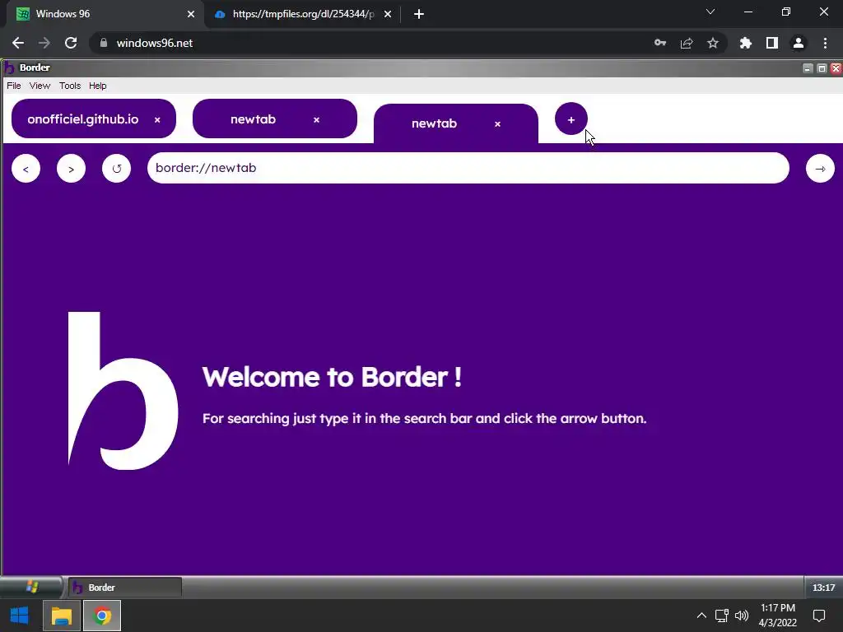Open the File menu
The width and height of the screenshot is (843, 632).
14,86
